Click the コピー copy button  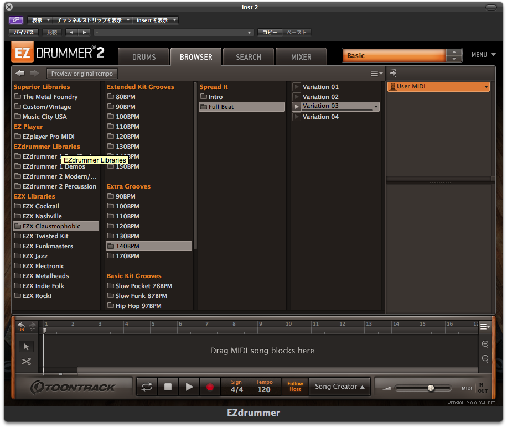[x=270, y=32]
